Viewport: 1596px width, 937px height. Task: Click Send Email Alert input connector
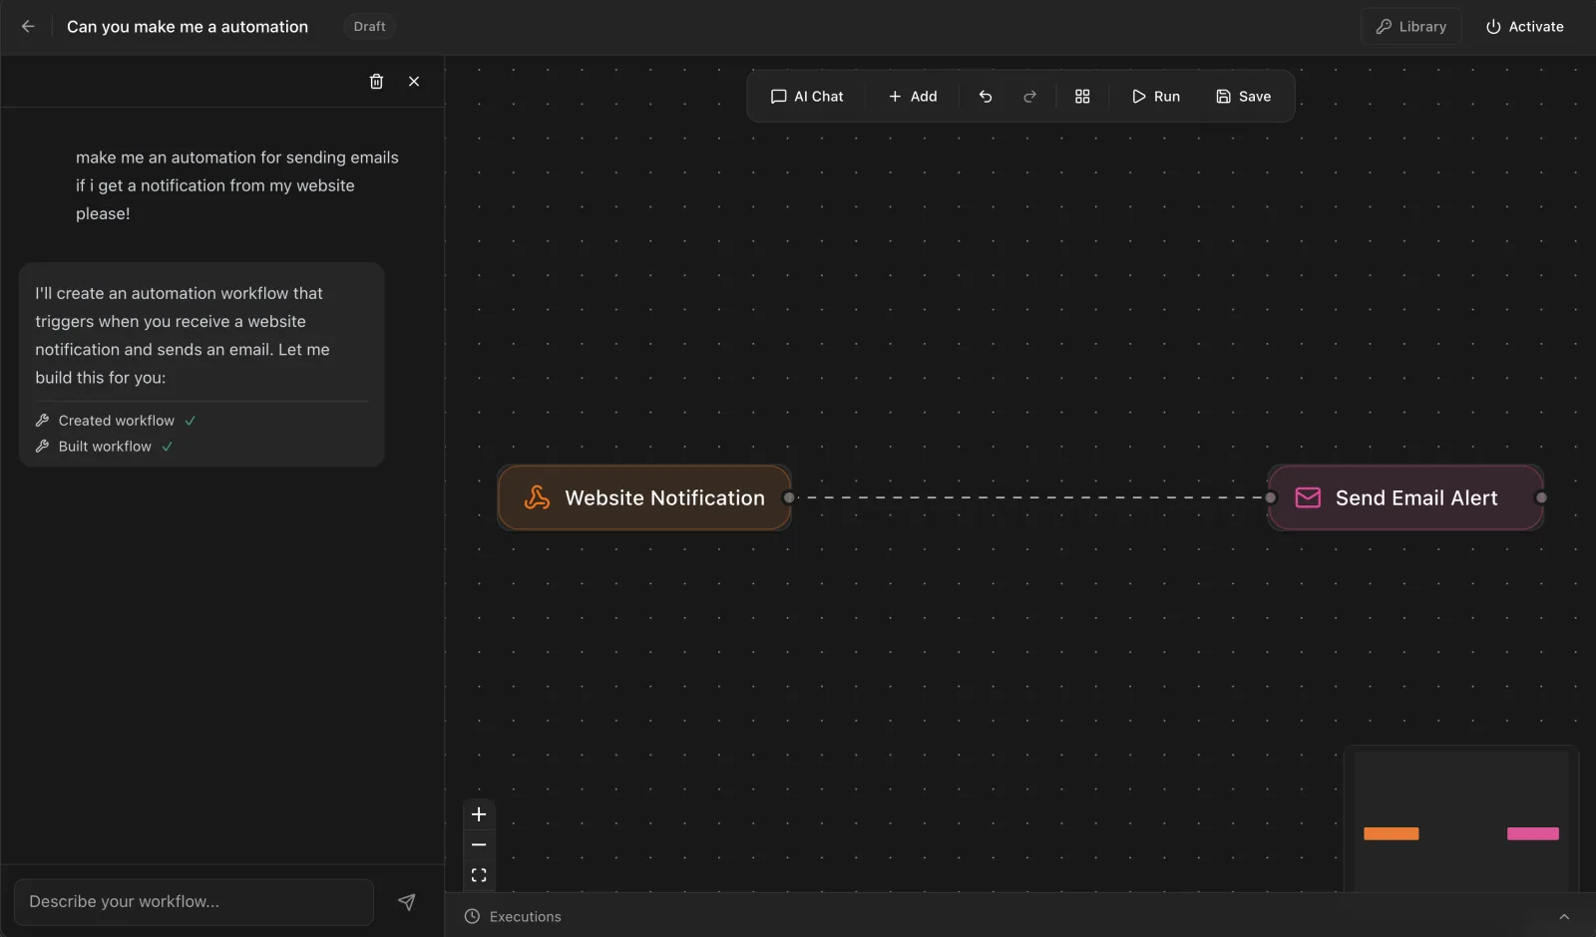point(1271,497)
